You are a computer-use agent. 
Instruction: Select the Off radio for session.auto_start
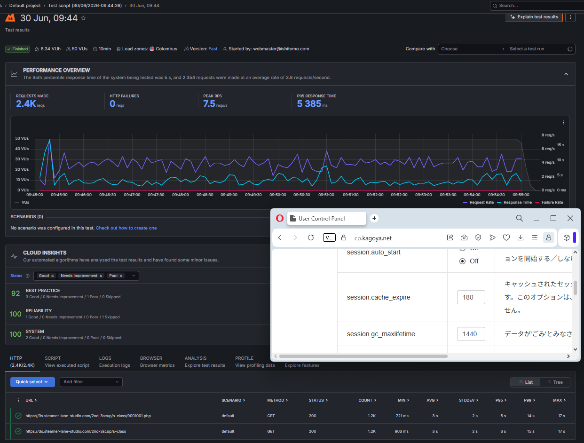(x=462, y=261)
